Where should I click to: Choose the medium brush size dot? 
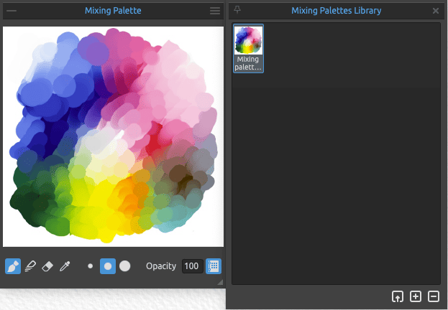108,266
